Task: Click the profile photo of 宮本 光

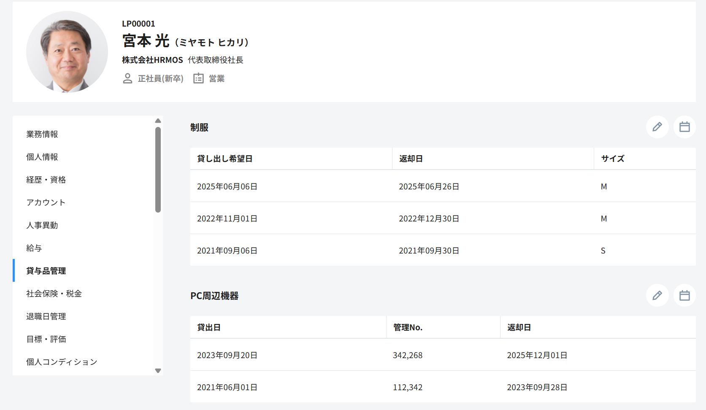Action: 67,52
